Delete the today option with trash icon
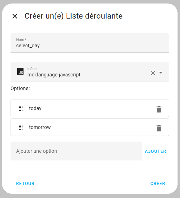The height and width of the screenshot is (198, 180). 159,109
